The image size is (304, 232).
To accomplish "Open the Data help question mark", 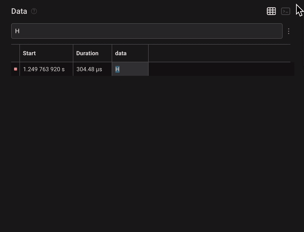I will click(x=34, y=11).
